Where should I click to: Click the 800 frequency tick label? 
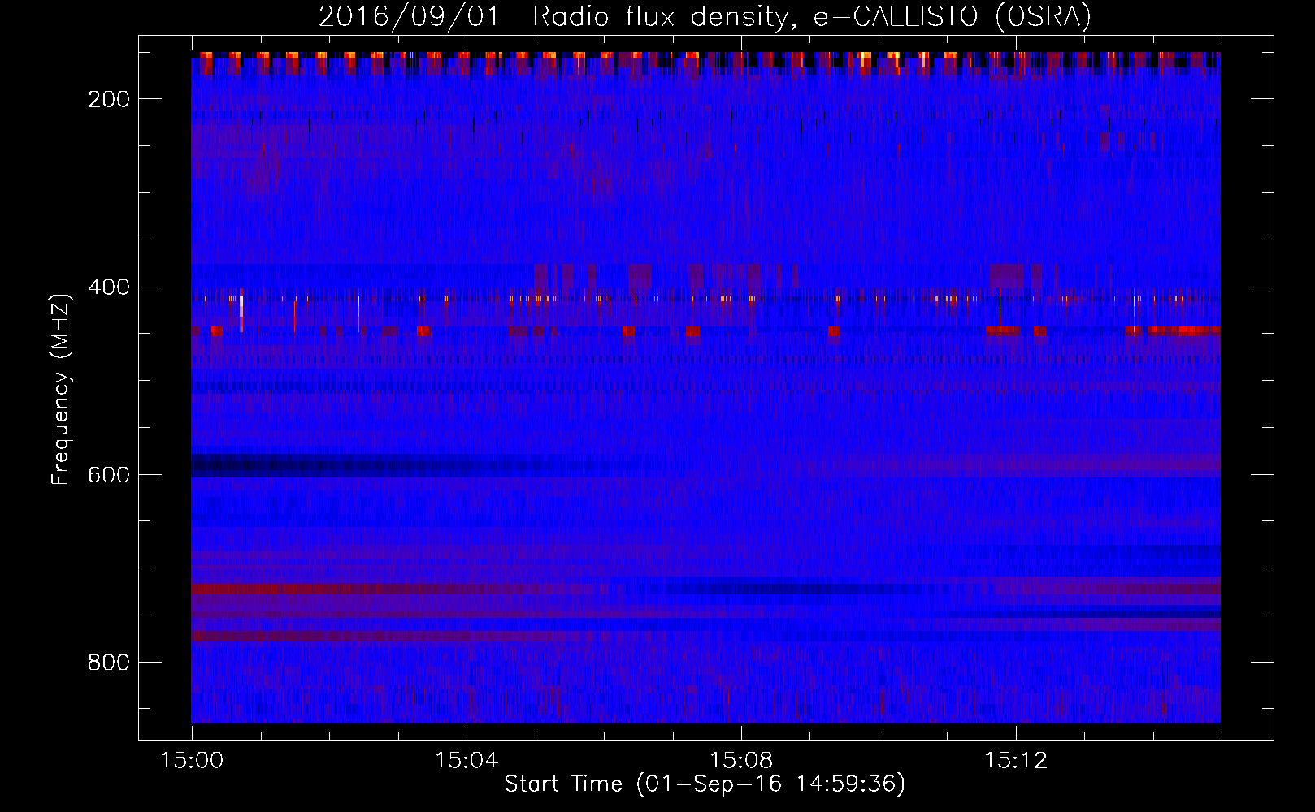109,663
